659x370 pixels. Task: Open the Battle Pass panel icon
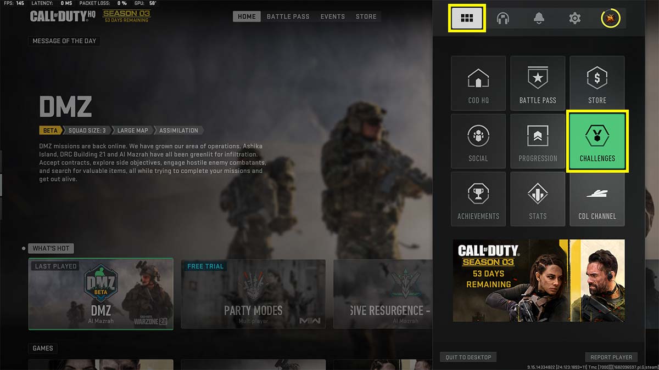[x=538, y=83]
